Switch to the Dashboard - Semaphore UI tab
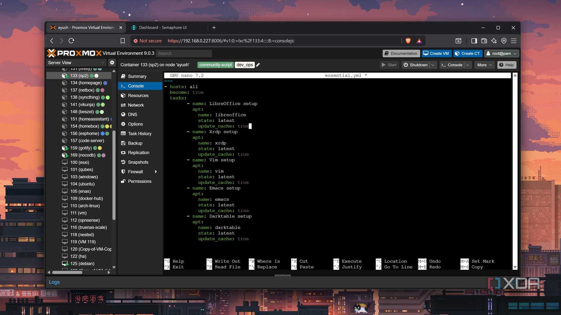 coord(163,27)
